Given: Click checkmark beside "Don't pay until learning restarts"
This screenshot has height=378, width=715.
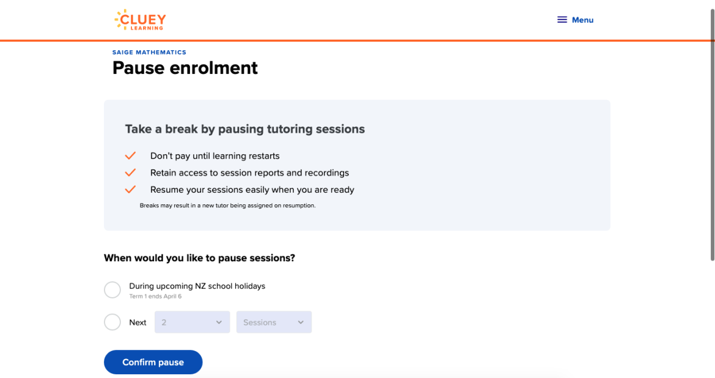Looking at the screenshot, I should [x=130, y=156].
